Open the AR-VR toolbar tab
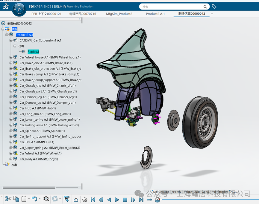 point(206,192)
